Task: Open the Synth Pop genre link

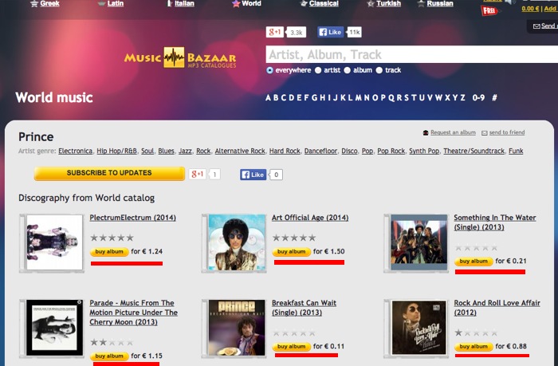Action: click(x=424, y=151)
